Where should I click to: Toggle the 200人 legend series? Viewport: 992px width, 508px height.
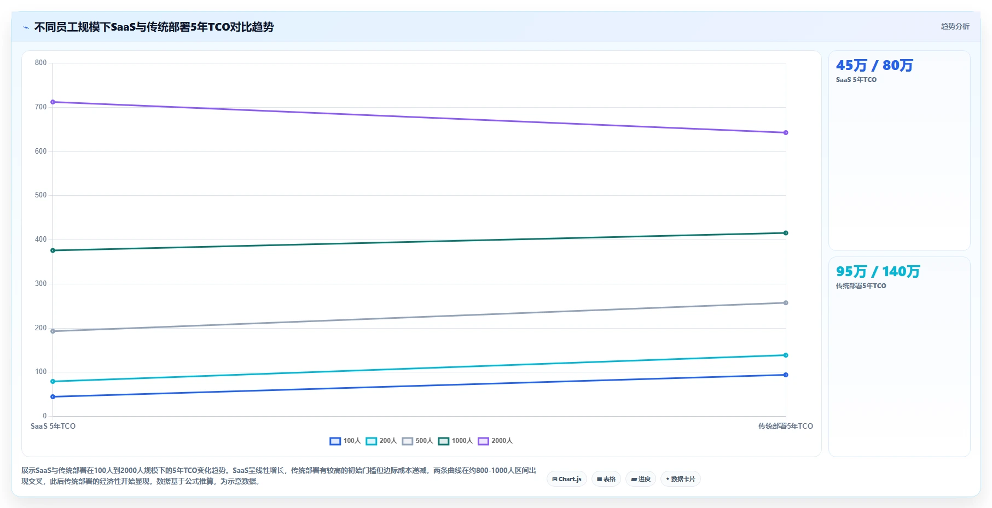click(381, 441)
